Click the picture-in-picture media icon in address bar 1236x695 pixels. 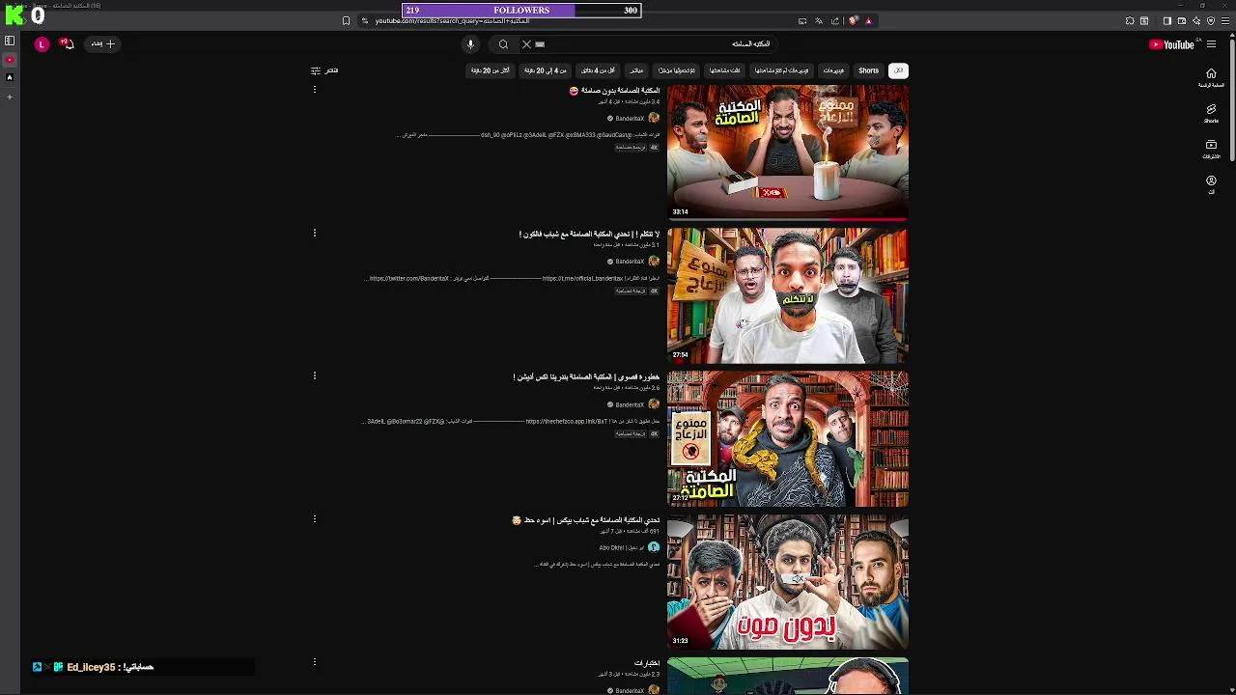click(802, 21)
